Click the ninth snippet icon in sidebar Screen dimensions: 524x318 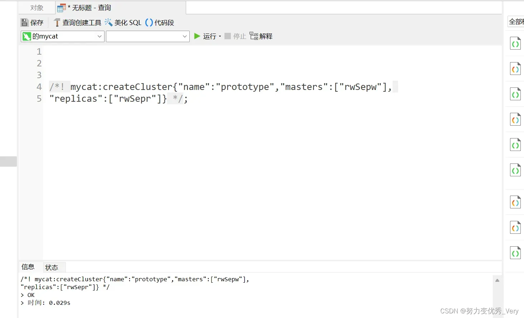coord(515,253)
